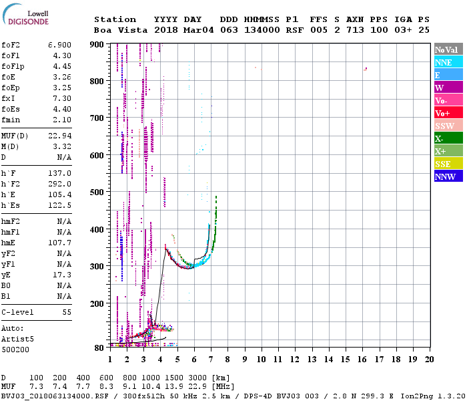This screenshot has width=467, height=401.
Task: Click the hmF2 N/A value
Action: (64, 221)
